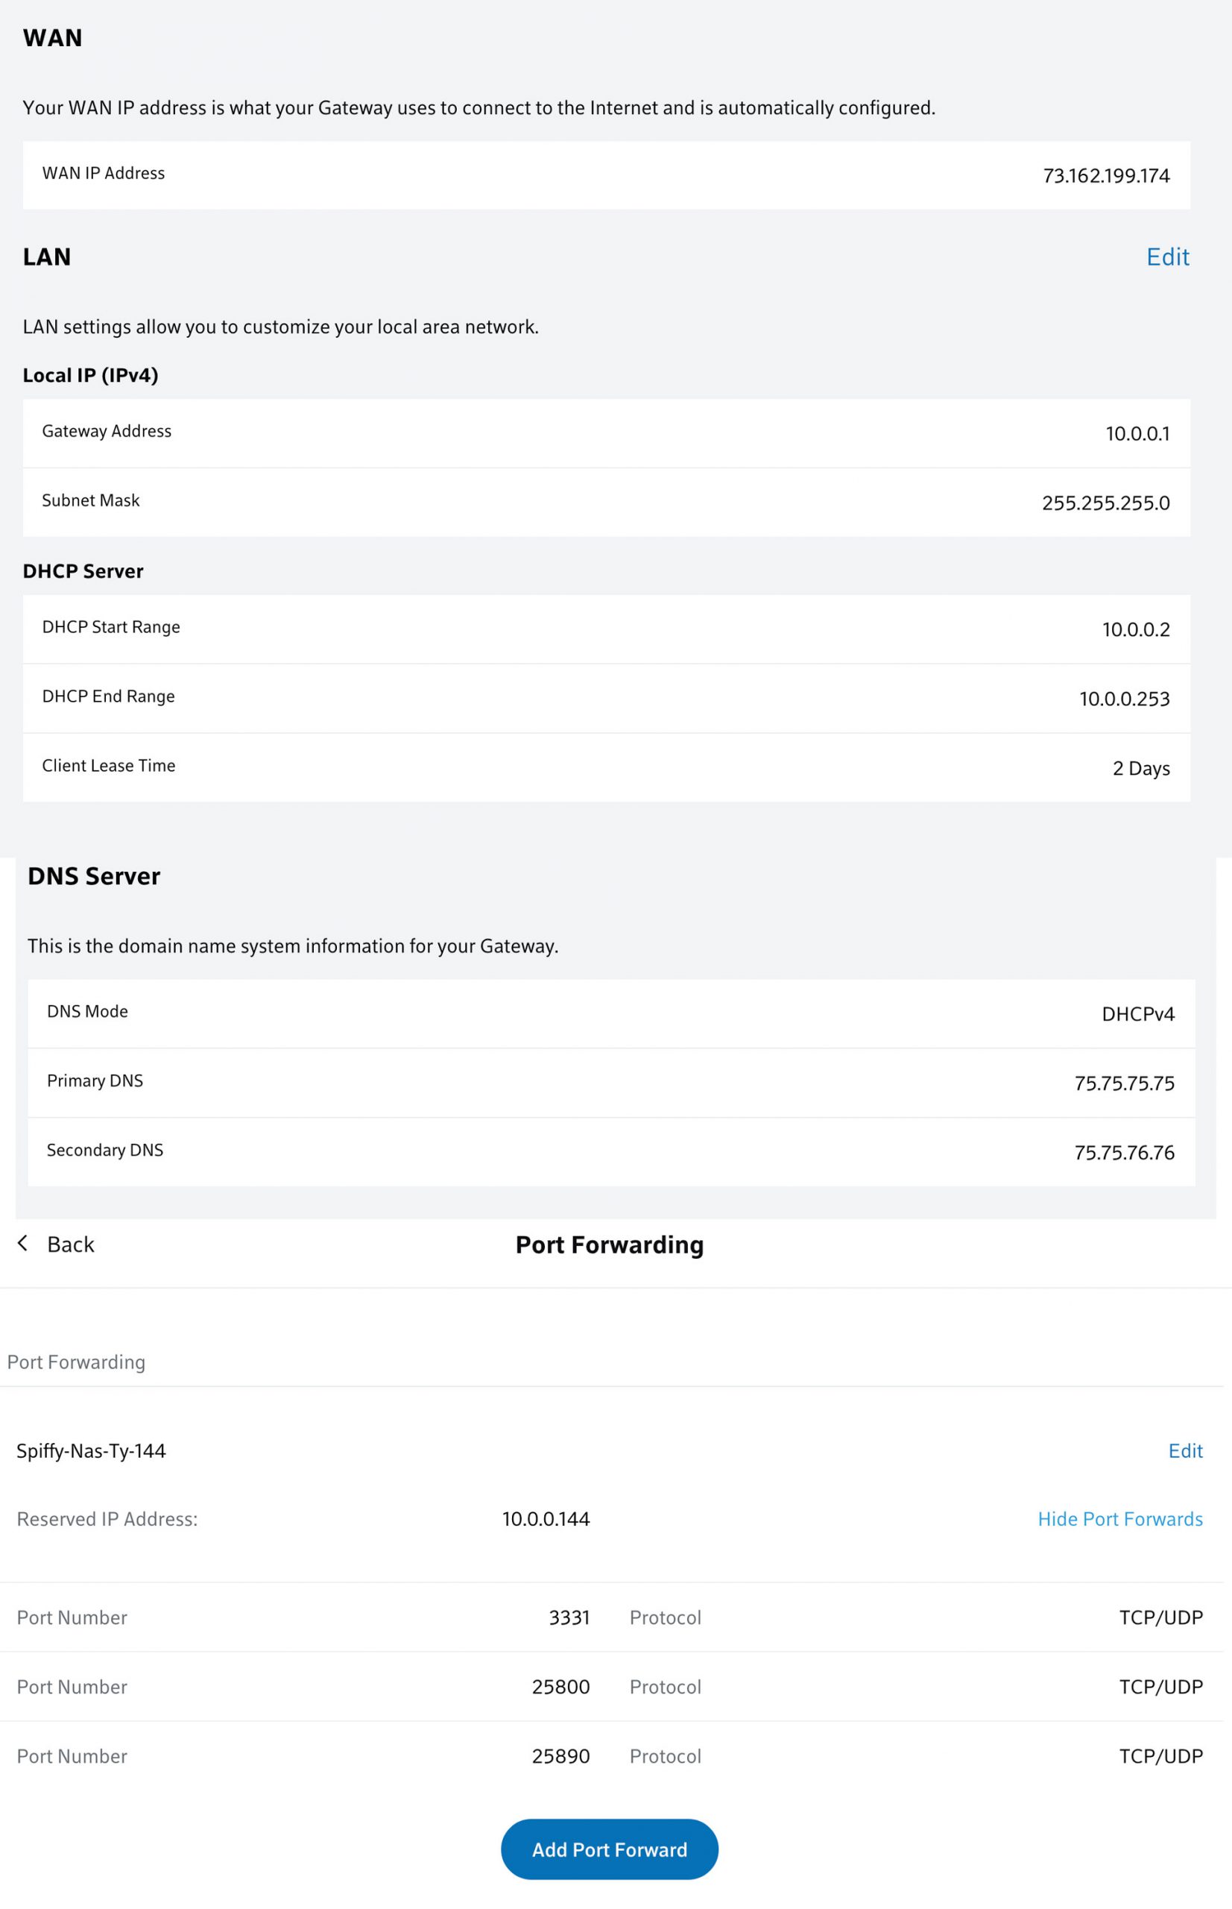This screenshot has height=1909, width=1232.
Task: Go Back from Port Forwarding
Action: click(x=70, y=1245)
